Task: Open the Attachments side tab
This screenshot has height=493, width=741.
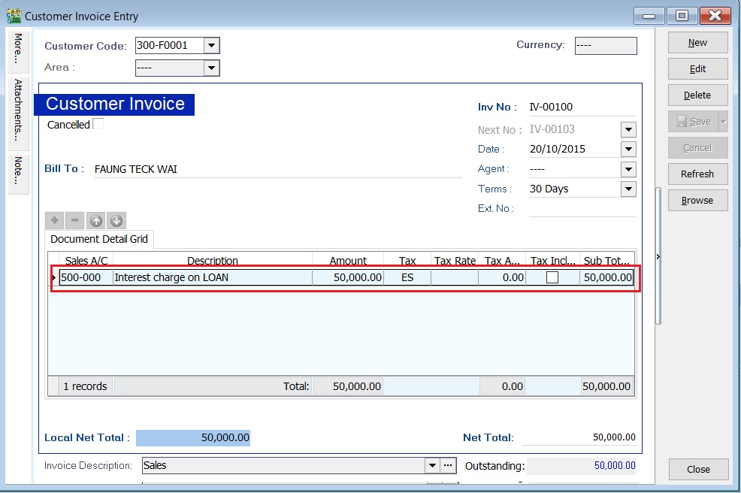Action: 17,113
